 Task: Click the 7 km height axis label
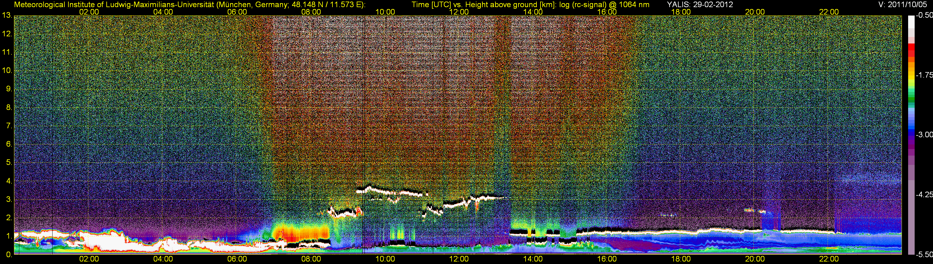(x=9, y=126)
